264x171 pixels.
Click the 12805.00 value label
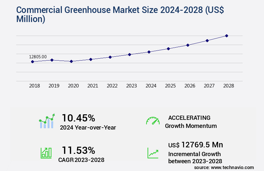click(38, 57)
